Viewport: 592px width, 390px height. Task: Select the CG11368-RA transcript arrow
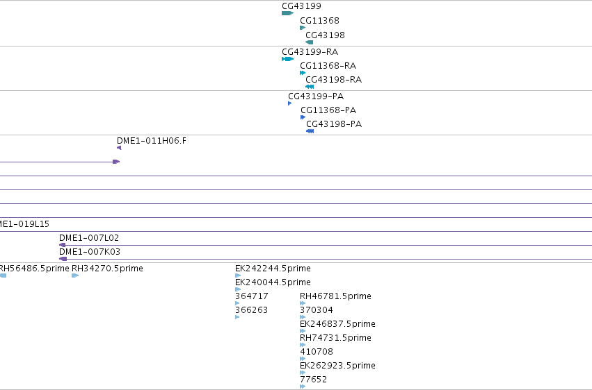click(303, 73)
